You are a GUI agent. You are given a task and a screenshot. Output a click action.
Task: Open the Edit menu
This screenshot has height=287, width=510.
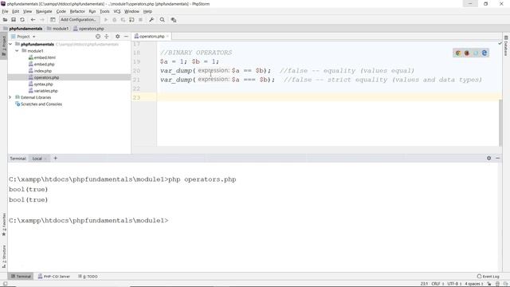[x=16, y=11]
